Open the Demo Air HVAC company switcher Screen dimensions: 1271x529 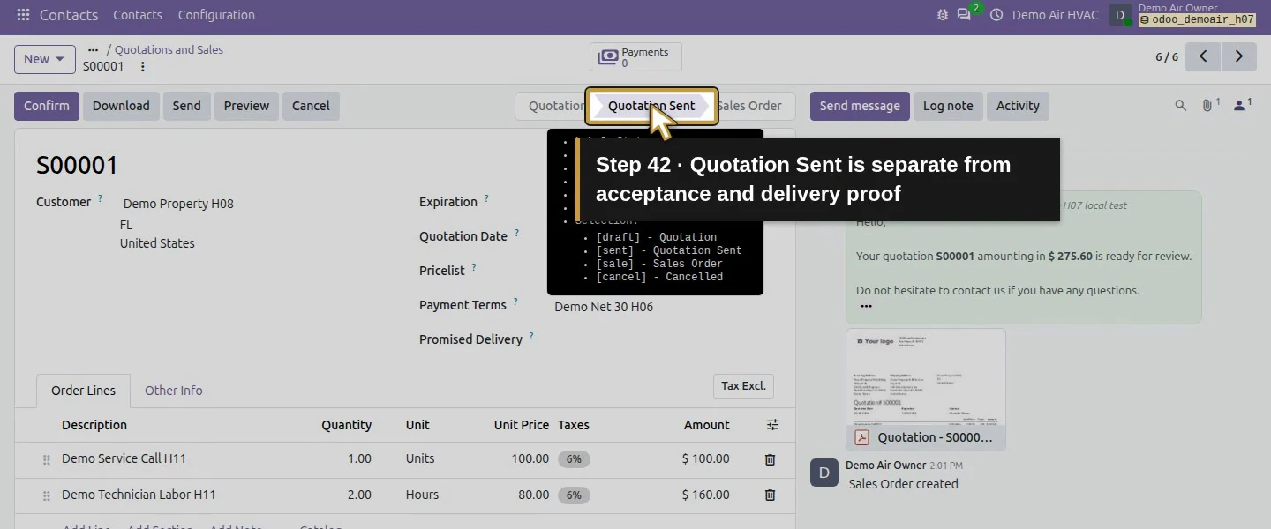pos(1055,15)
